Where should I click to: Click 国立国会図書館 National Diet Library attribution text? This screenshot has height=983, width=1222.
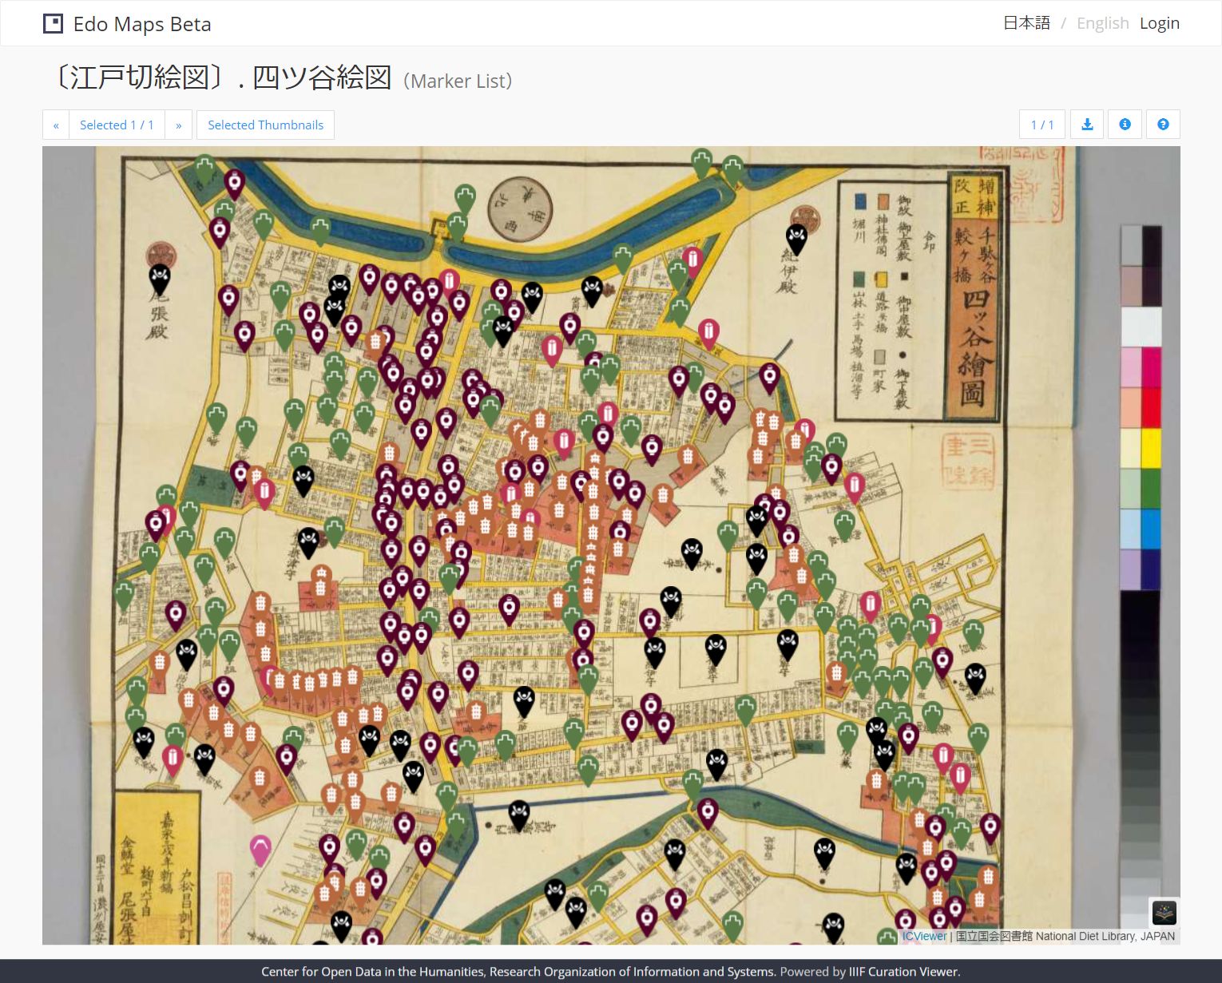[1065, 936]
